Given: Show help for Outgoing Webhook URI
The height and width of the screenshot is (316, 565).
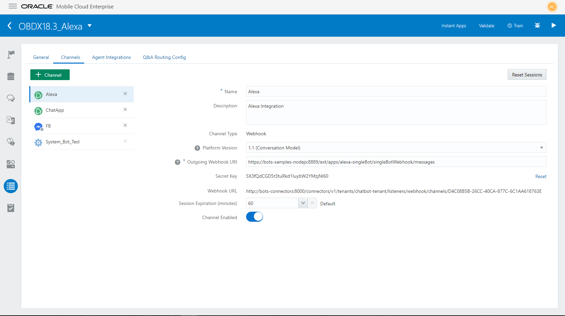Looking at the screenshot, I should [177, 162].
